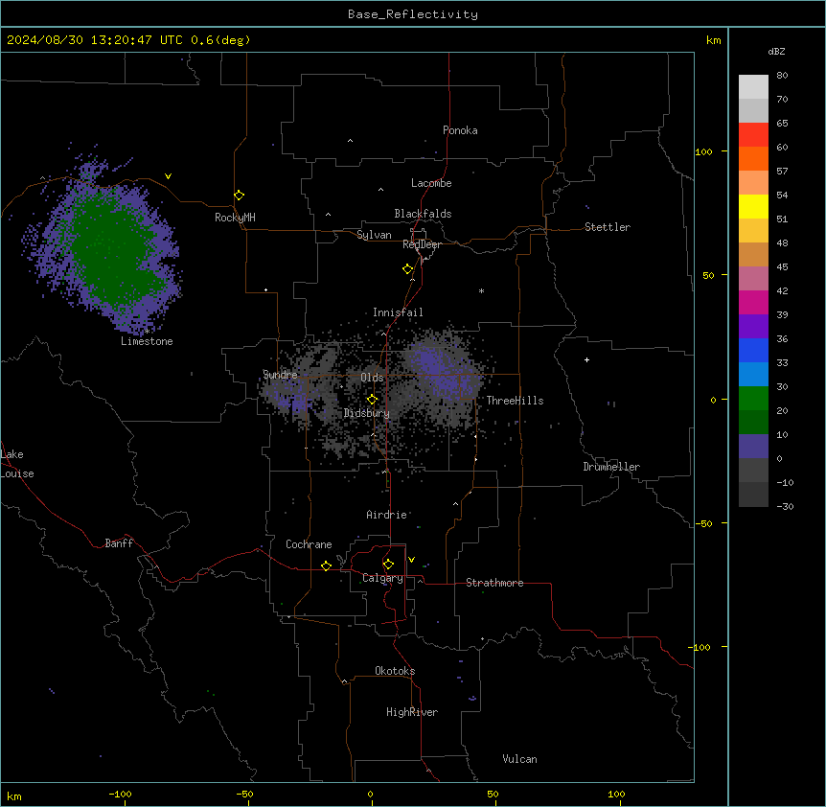Screen dimensions: 826x807
Task: Click the 0.6(deg) elevation angle text
Action: point(220,40)
